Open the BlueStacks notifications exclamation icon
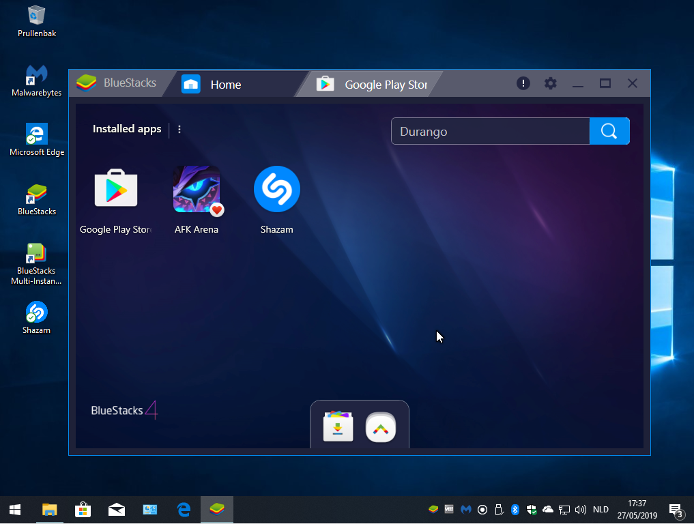Image resolution: width=694 pixels, height=524 pixels. tap(523, 83)
